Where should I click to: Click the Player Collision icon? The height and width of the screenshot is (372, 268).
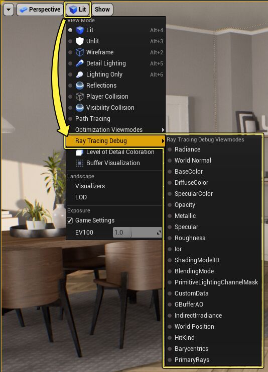[x=80, y=97]
